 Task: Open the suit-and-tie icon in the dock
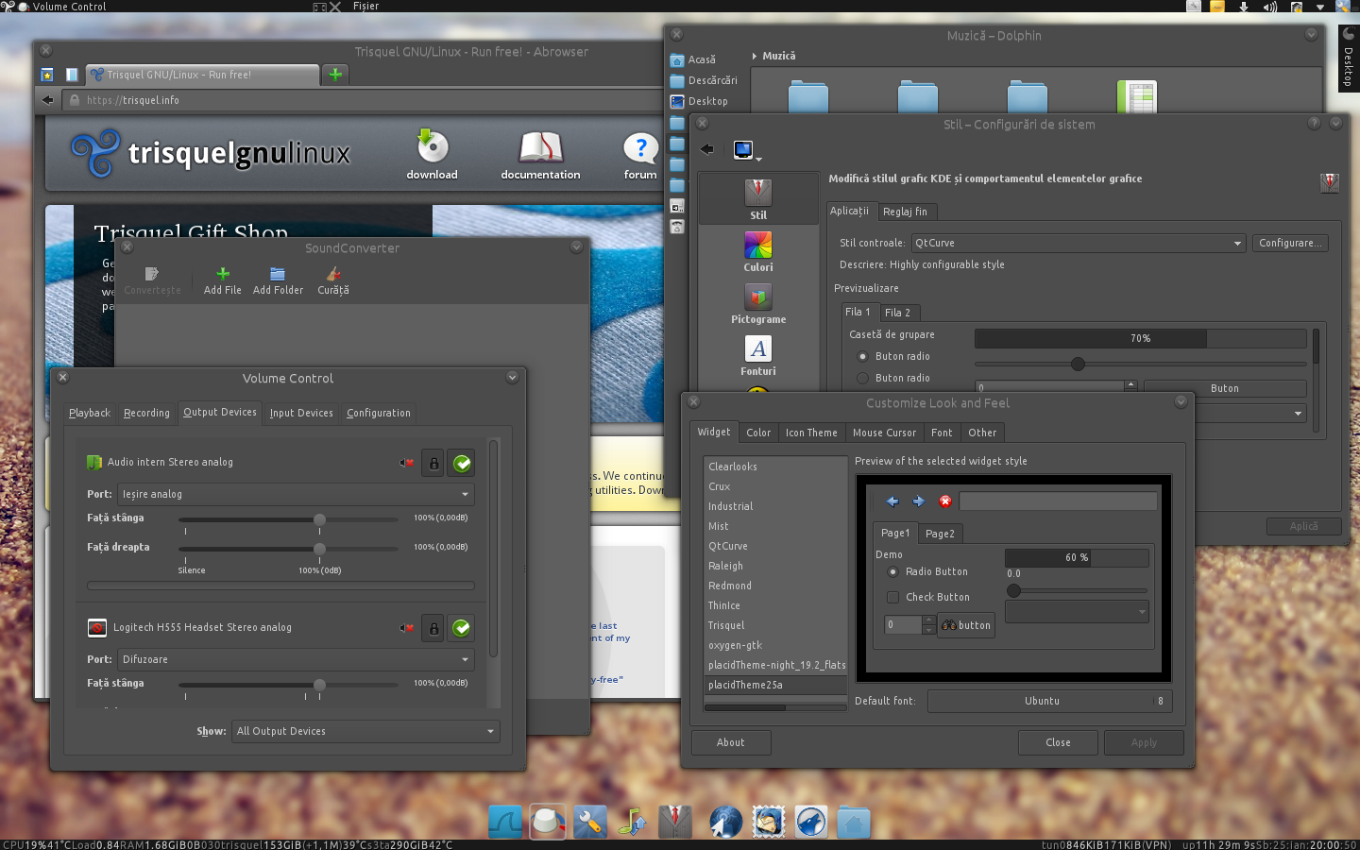pyautogui.click(x=674, y=822)
